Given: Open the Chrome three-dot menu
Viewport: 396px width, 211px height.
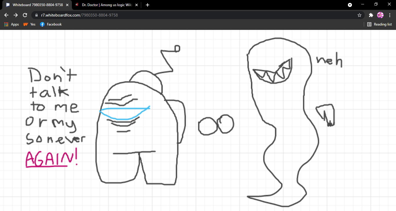Looking at the screenshot, I should pos(390,15).
